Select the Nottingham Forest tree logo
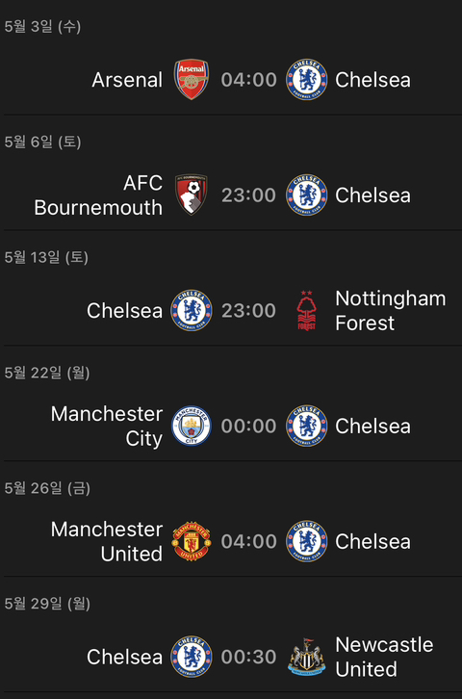Viewport: 462px width, 699px height. 306,310
